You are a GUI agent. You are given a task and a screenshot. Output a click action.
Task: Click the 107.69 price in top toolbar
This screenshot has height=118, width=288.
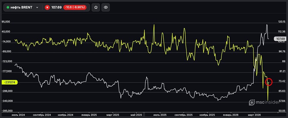56,7
